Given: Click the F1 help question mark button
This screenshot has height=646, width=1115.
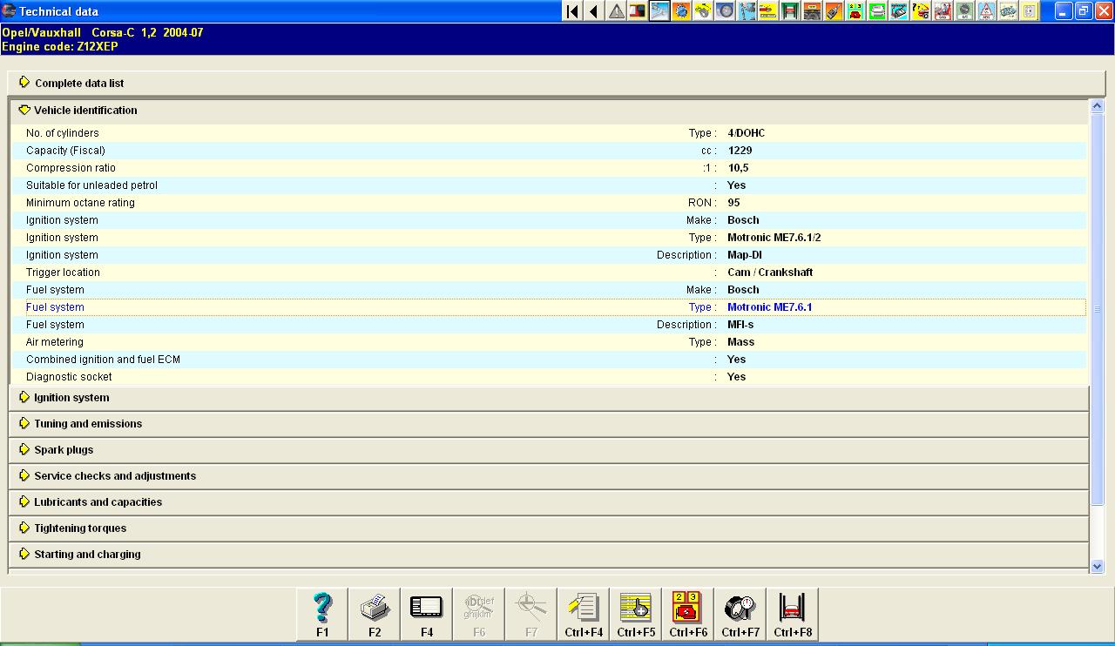Looking at the screenshot, I should [322, 615].
